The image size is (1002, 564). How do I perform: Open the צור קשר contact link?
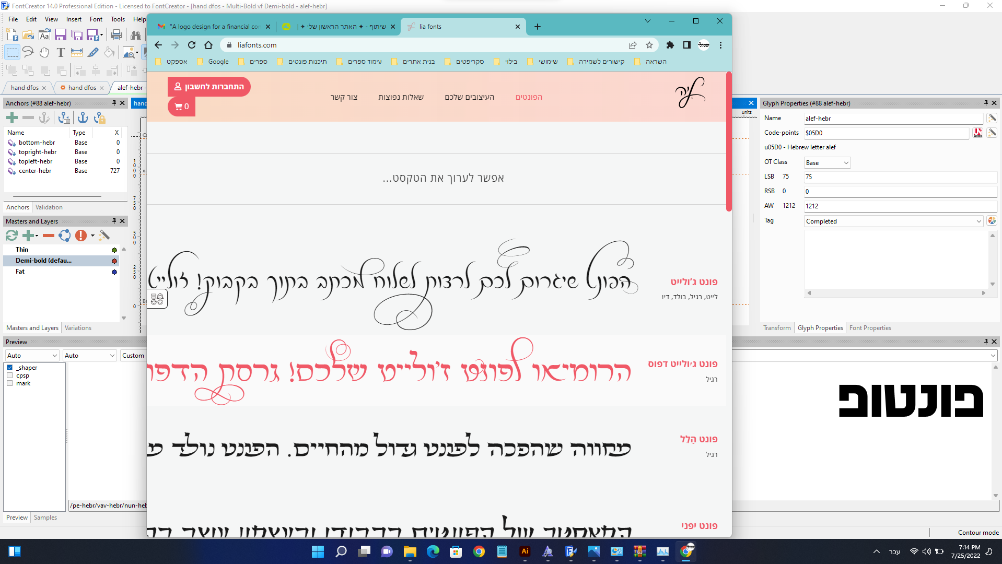[x=344, y=97]
